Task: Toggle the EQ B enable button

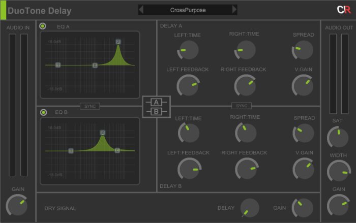Action: click(43, 112)
